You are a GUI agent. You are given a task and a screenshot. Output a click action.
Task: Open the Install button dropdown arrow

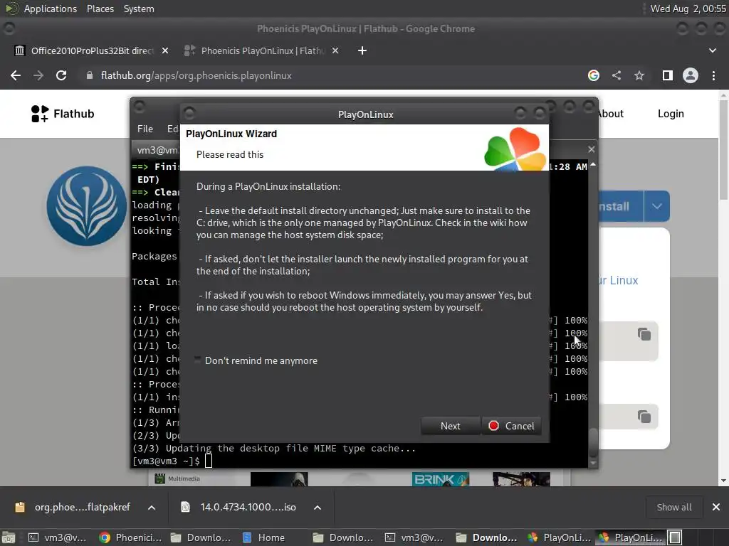click(656, 206)
